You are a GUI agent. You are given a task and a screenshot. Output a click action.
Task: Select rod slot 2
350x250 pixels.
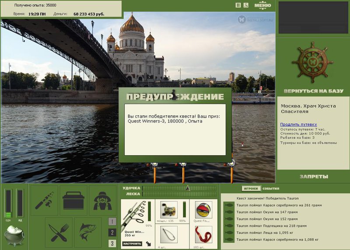[x=112, y=233]
